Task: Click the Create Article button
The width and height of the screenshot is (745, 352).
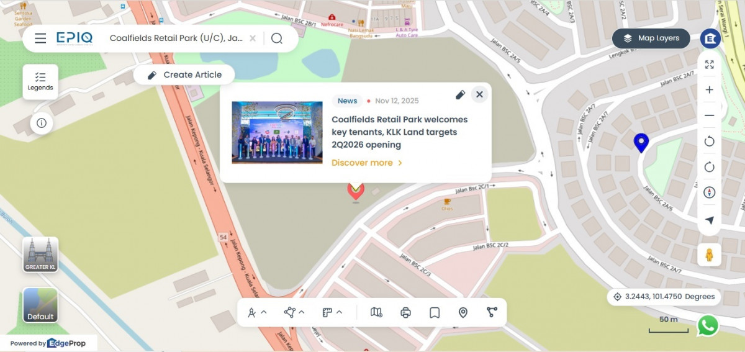Action: point(184,75)
